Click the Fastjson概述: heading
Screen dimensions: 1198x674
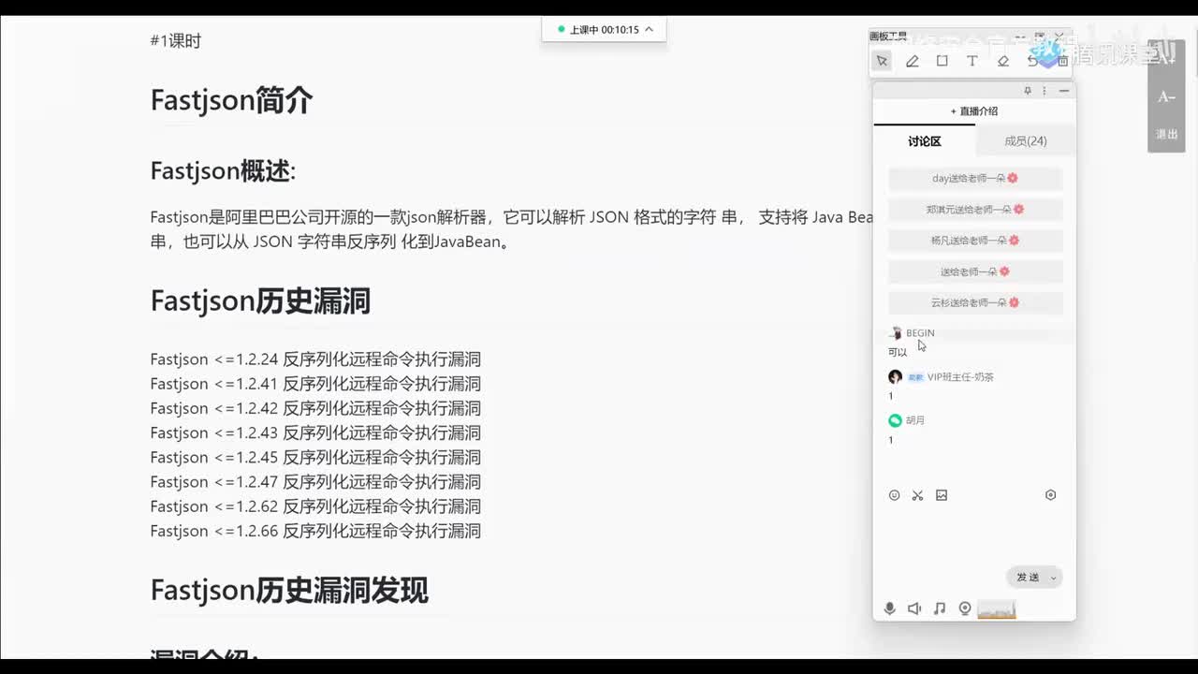[223, 171]
